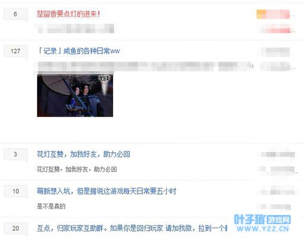Open thread title 花灯互赞,加我好友,助力必回
This screenshot has width=305, height=239.
(84, 154)
